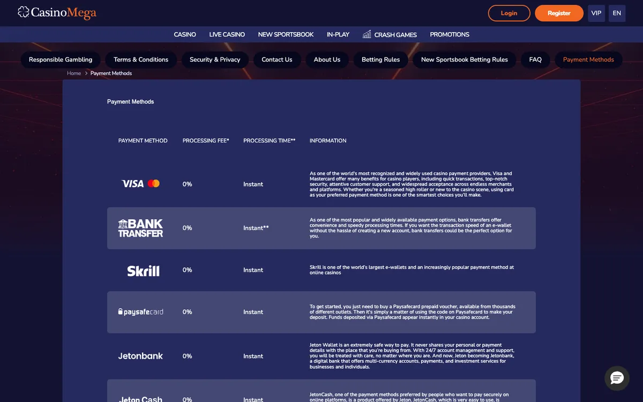Image resolution: width=643 pixels, height=402 pixels.
Task: Click PAYMENT METHOD column header
Action: click(x=143, y=141)
